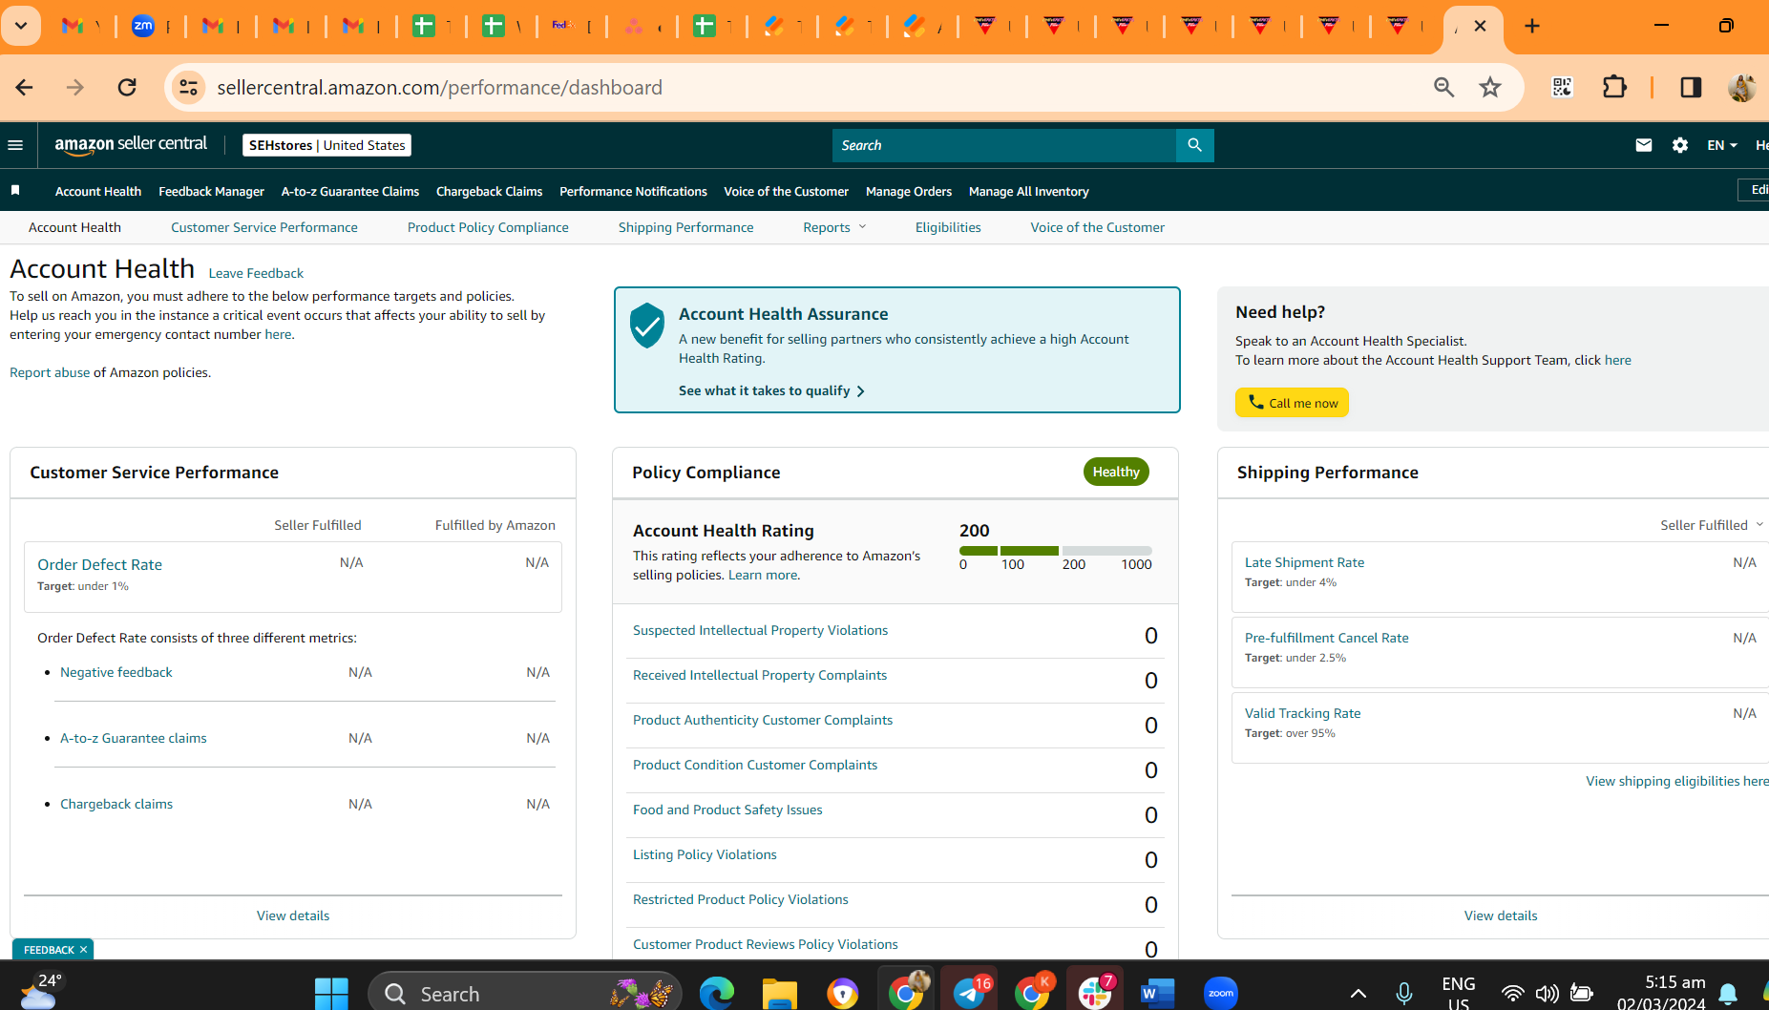Screen dimensions: 1769x1010
Task: Open the Report abuse link
Action: (x=50, y=372)
